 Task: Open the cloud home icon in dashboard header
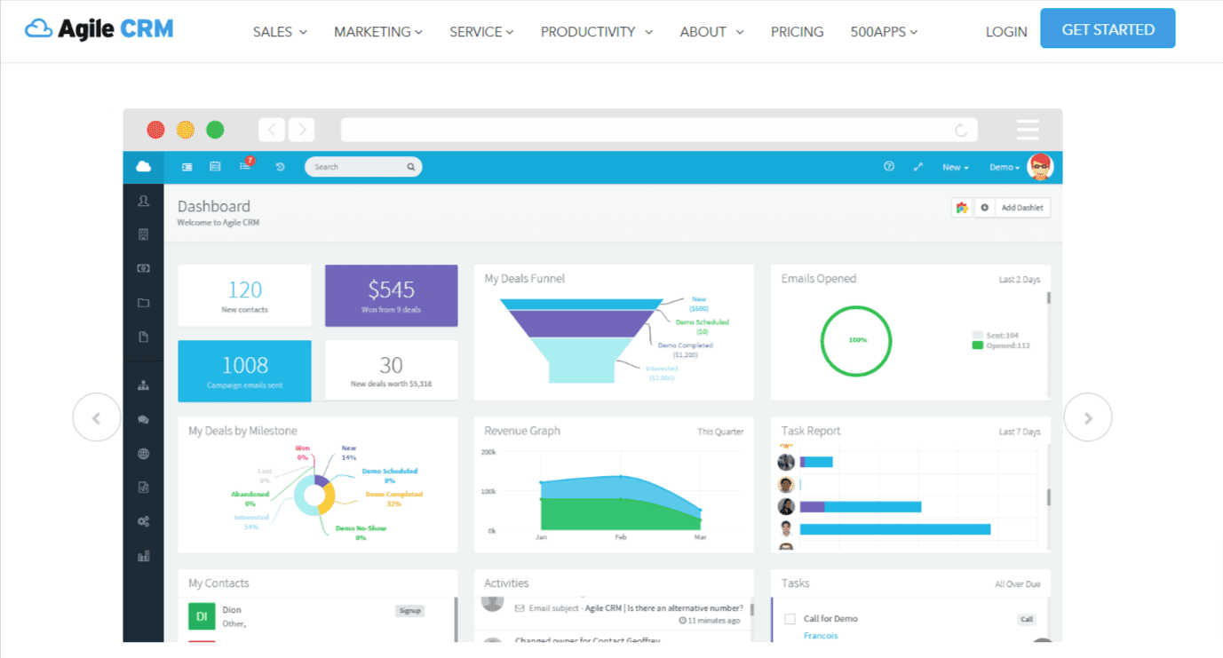point(143,167)
